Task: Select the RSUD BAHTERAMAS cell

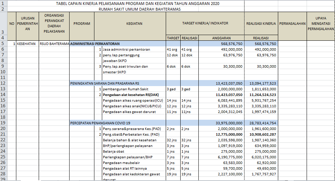Action: [x=54, y=44]
